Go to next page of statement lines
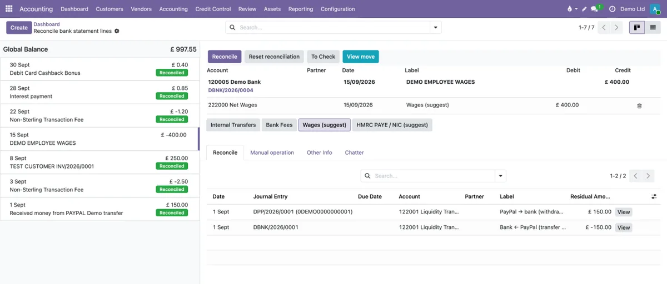Viewport: 667px width, 284px height. coord(616,27)
